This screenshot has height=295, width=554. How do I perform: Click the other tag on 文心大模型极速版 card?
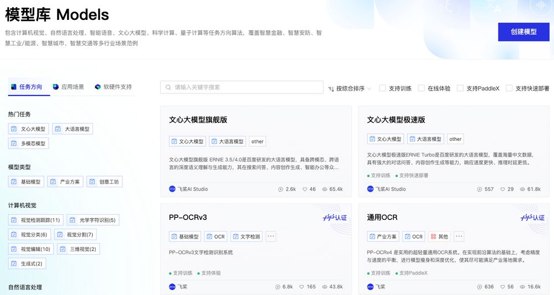pos(455,139)
